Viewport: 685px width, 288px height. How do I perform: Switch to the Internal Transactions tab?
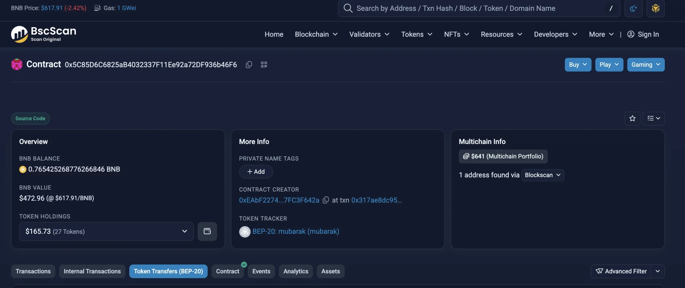[x=92, y=271]
